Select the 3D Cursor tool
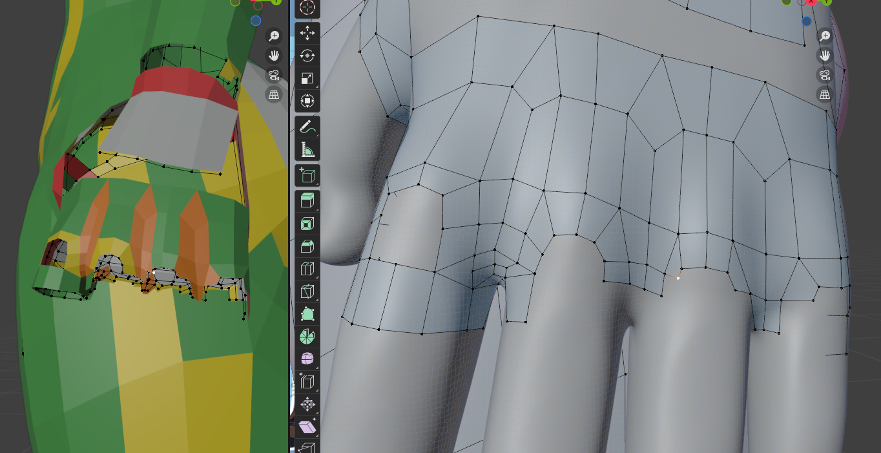The height and width of the screenshot is (453, 881). click(307, 8)
